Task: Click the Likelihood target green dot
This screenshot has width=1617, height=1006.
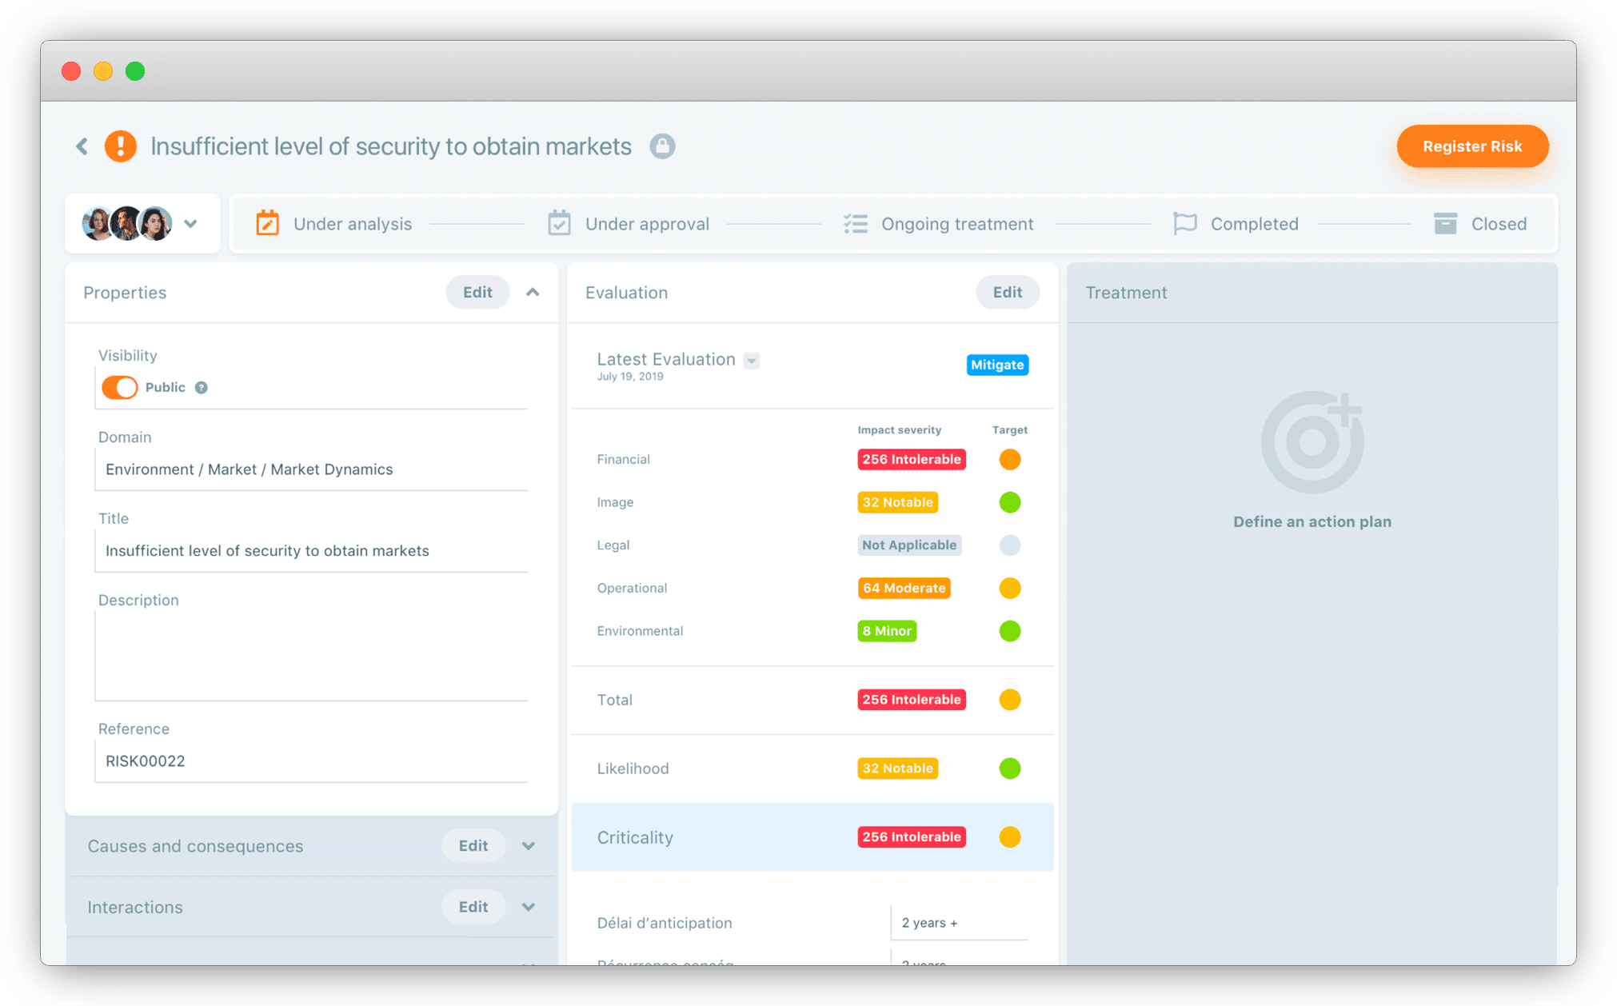Action: coord(1010,768)
